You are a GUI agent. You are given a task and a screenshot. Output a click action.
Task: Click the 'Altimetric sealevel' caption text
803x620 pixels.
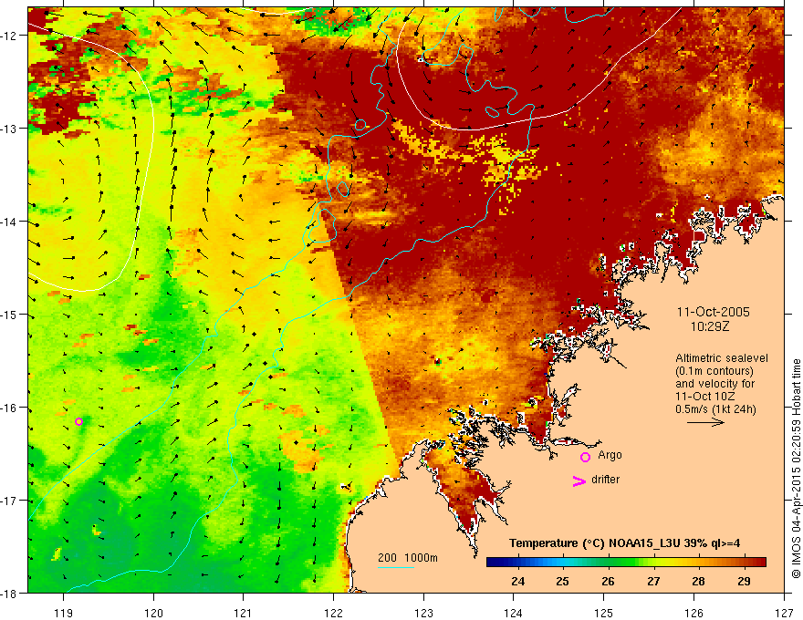click(x=722, y=358)
